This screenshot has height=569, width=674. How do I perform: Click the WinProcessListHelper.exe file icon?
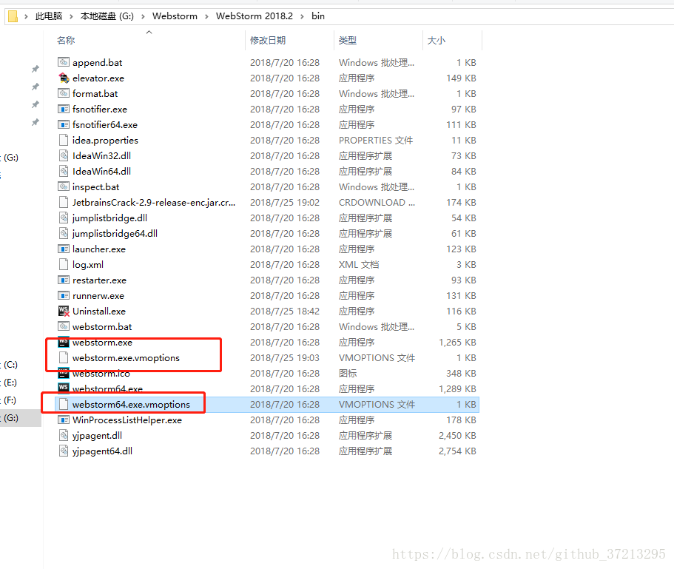point(64,420)
